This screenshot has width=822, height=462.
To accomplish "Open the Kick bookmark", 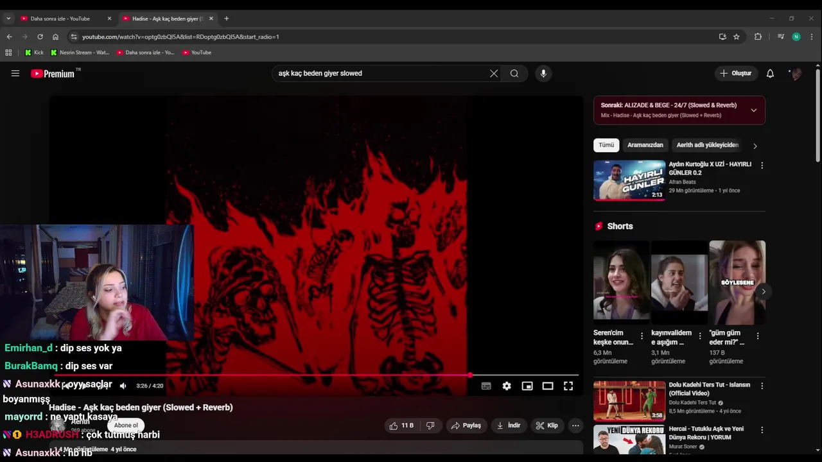I will (34, 53).
